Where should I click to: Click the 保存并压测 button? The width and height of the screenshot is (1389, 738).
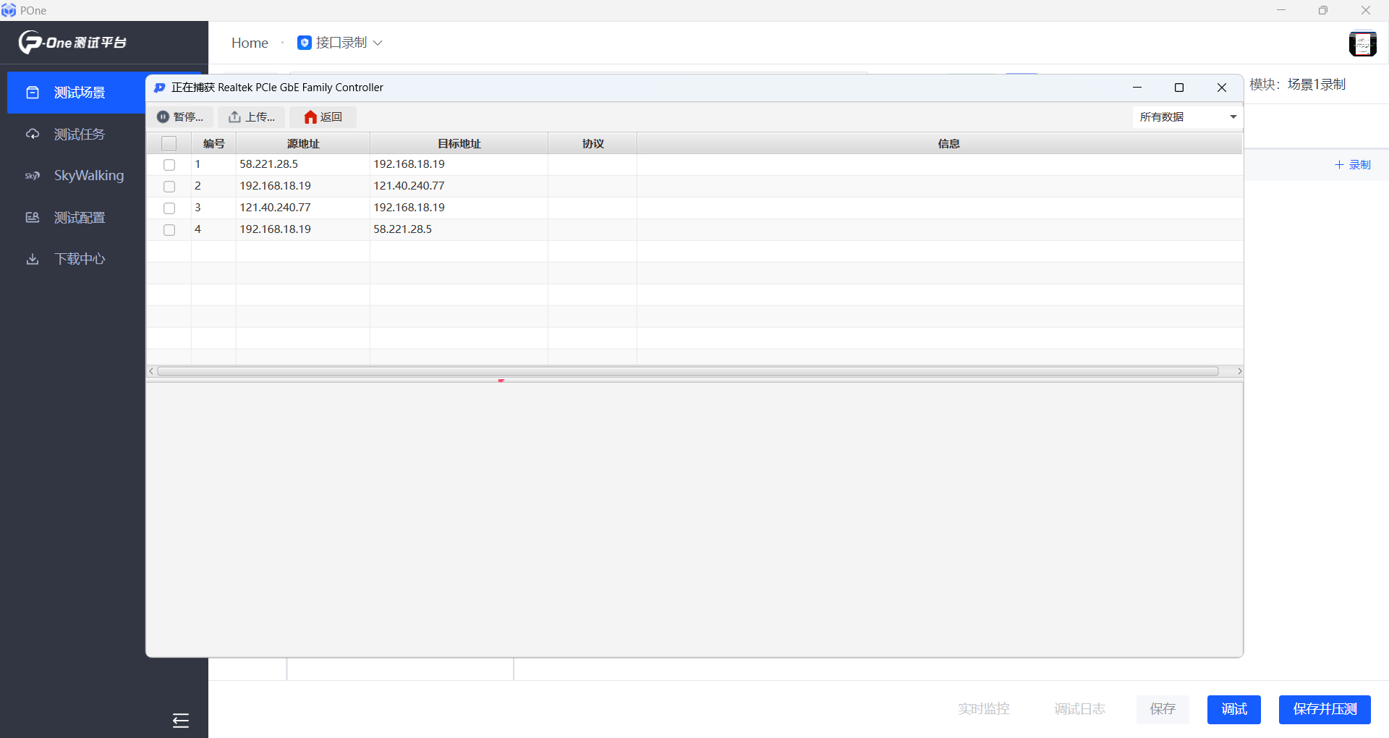point(1324,709)
